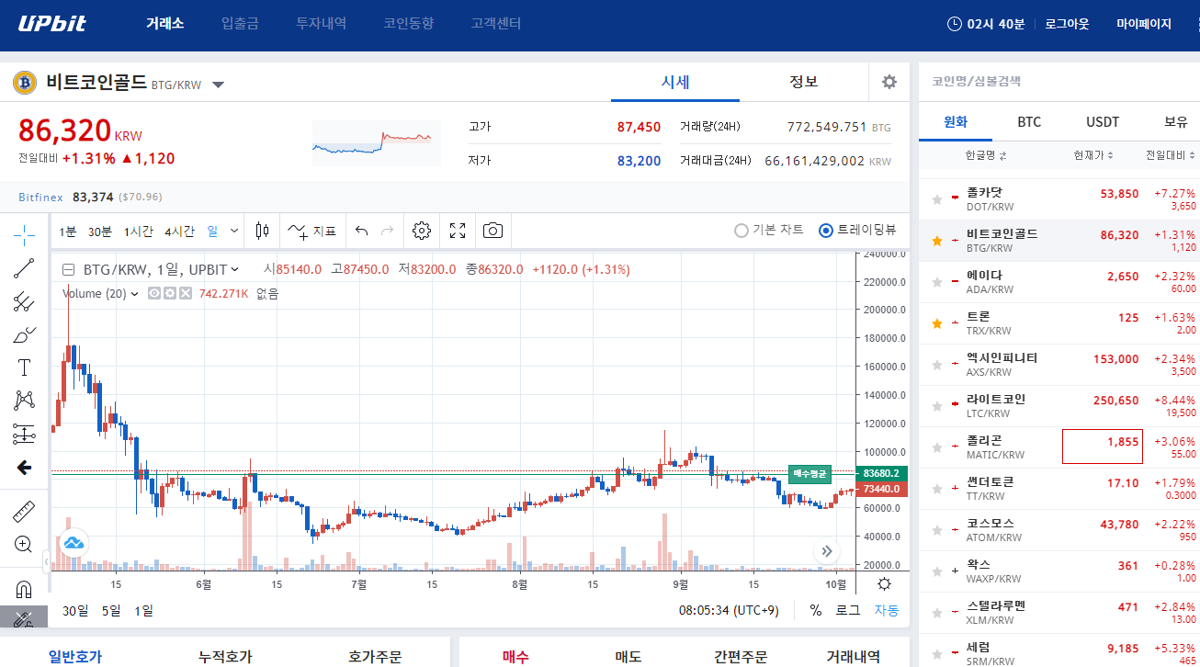
Task: Toggle favorite star for 폴카닷
Action: (x=937, y=199)
